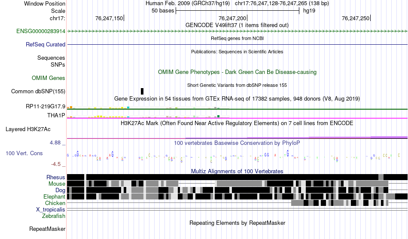Click the Window Position label

45,3
